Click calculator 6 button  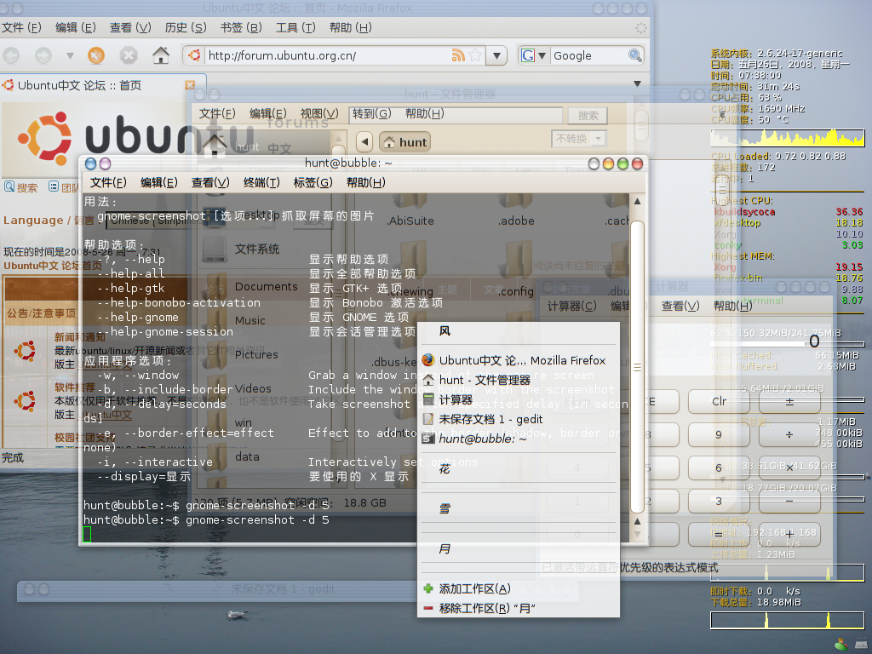click(x=719, y=468)
